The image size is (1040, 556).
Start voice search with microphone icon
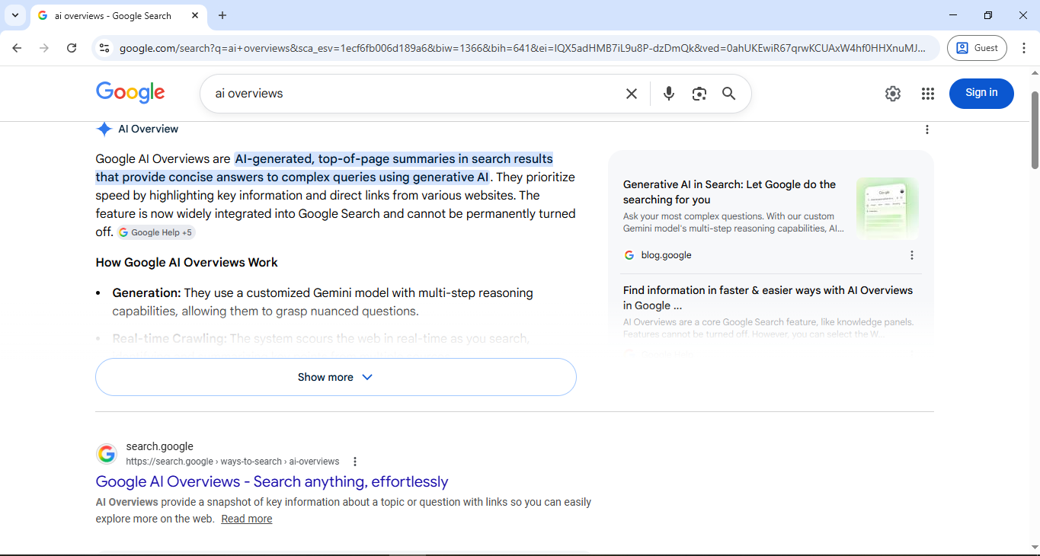pyautogui.click(x=669, y=94)
